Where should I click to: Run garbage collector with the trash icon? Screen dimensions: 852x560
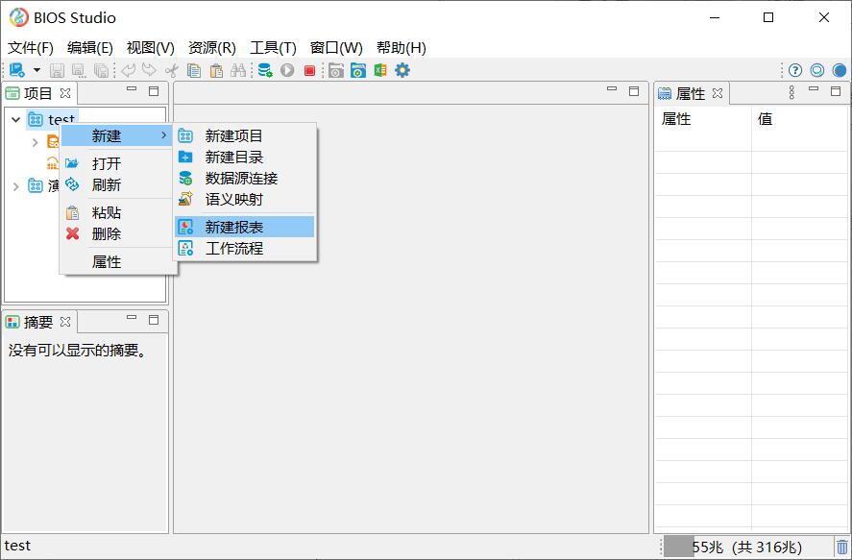point(841,547)
